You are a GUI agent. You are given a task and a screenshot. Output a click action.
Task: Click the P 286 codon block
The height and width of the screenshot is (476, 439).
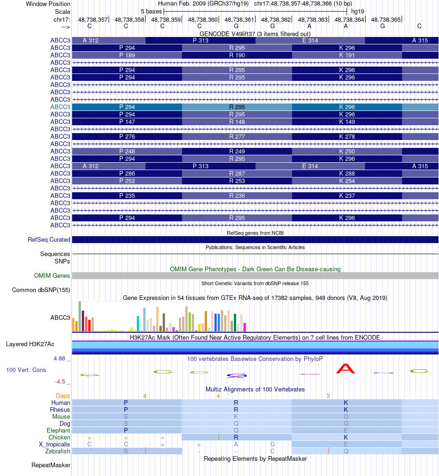pos(127,173)
